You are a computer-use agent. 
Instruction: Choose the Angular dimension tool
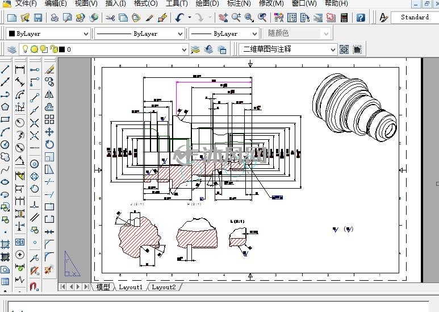(x=20, y=160)
